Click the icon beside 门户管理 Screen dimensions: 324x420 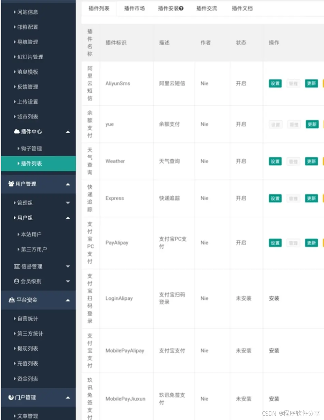pyautogui.click(x=12, y=397)
